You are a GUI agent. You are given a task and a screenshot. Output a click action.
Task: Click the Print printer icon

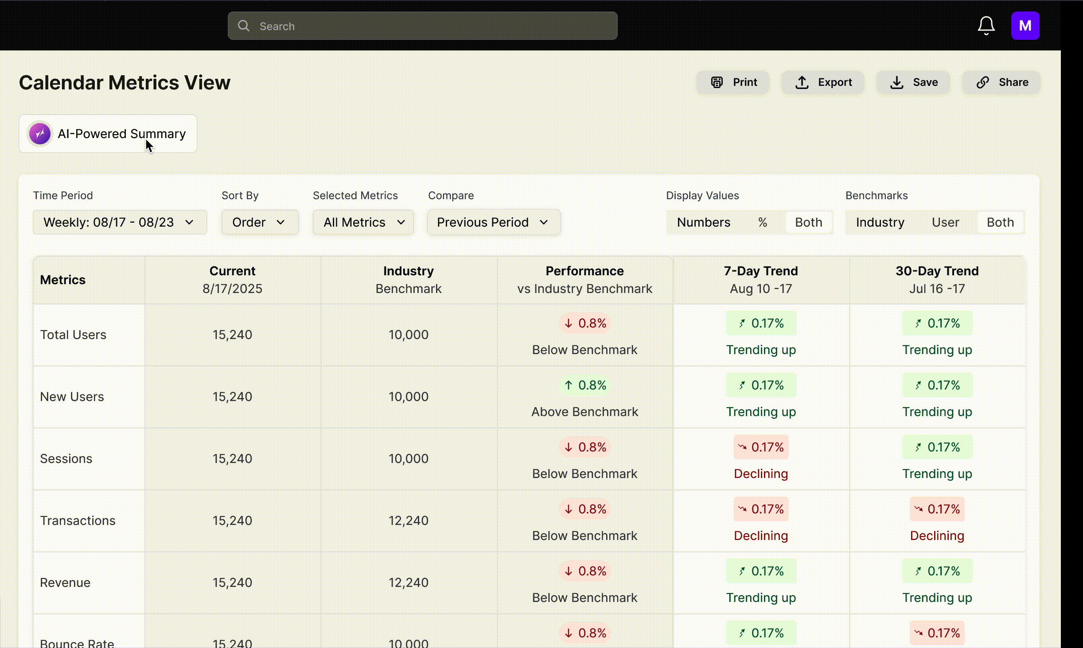(x=717, y=82)
